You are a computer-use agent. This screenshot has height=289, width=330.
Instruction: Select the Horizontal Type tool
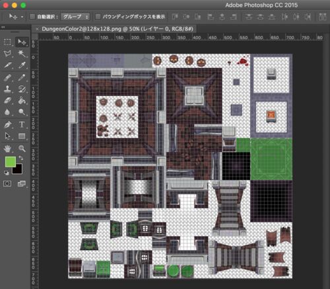coord(22,124)
